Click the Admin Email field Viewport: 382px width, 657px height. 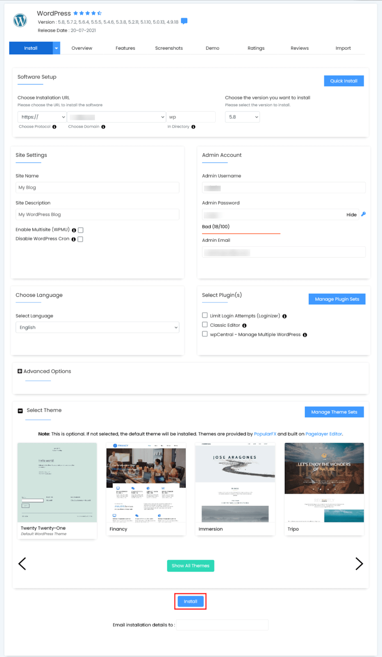pyautogui.click(x=284, y=252)
